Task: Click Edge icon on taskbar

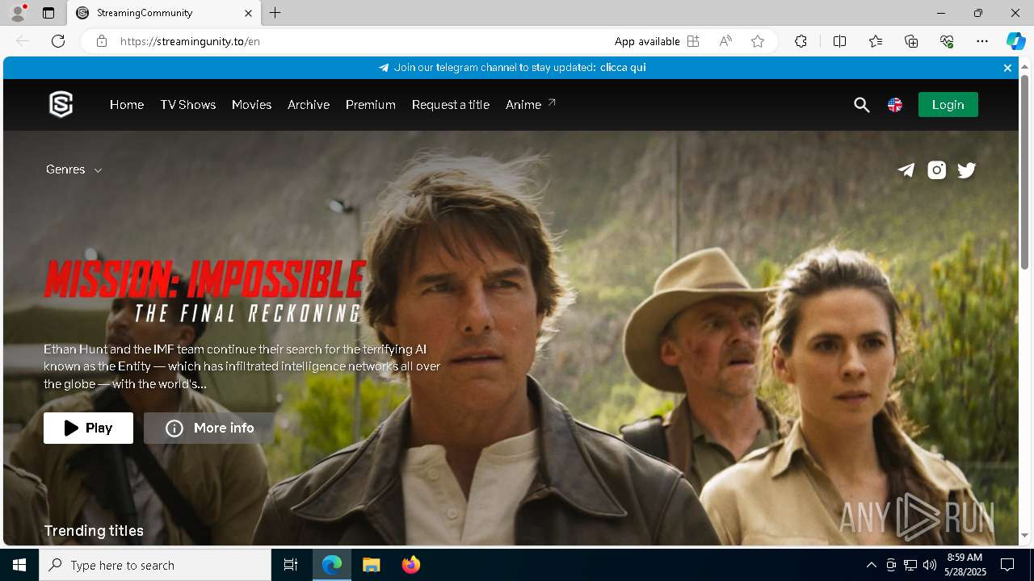Action: click(x=332, y=565)
